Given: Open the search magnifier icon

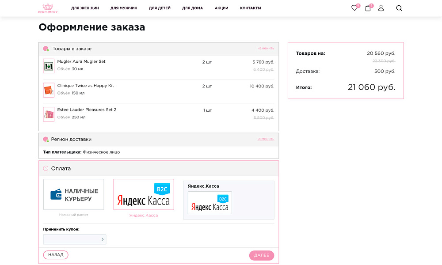Looking at the screenshot, I should pyautogui.click(x=399, y=8).
